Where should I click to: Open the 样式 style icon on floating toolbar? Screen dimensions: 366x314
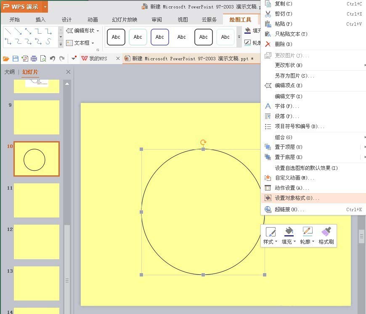[271, 231]
